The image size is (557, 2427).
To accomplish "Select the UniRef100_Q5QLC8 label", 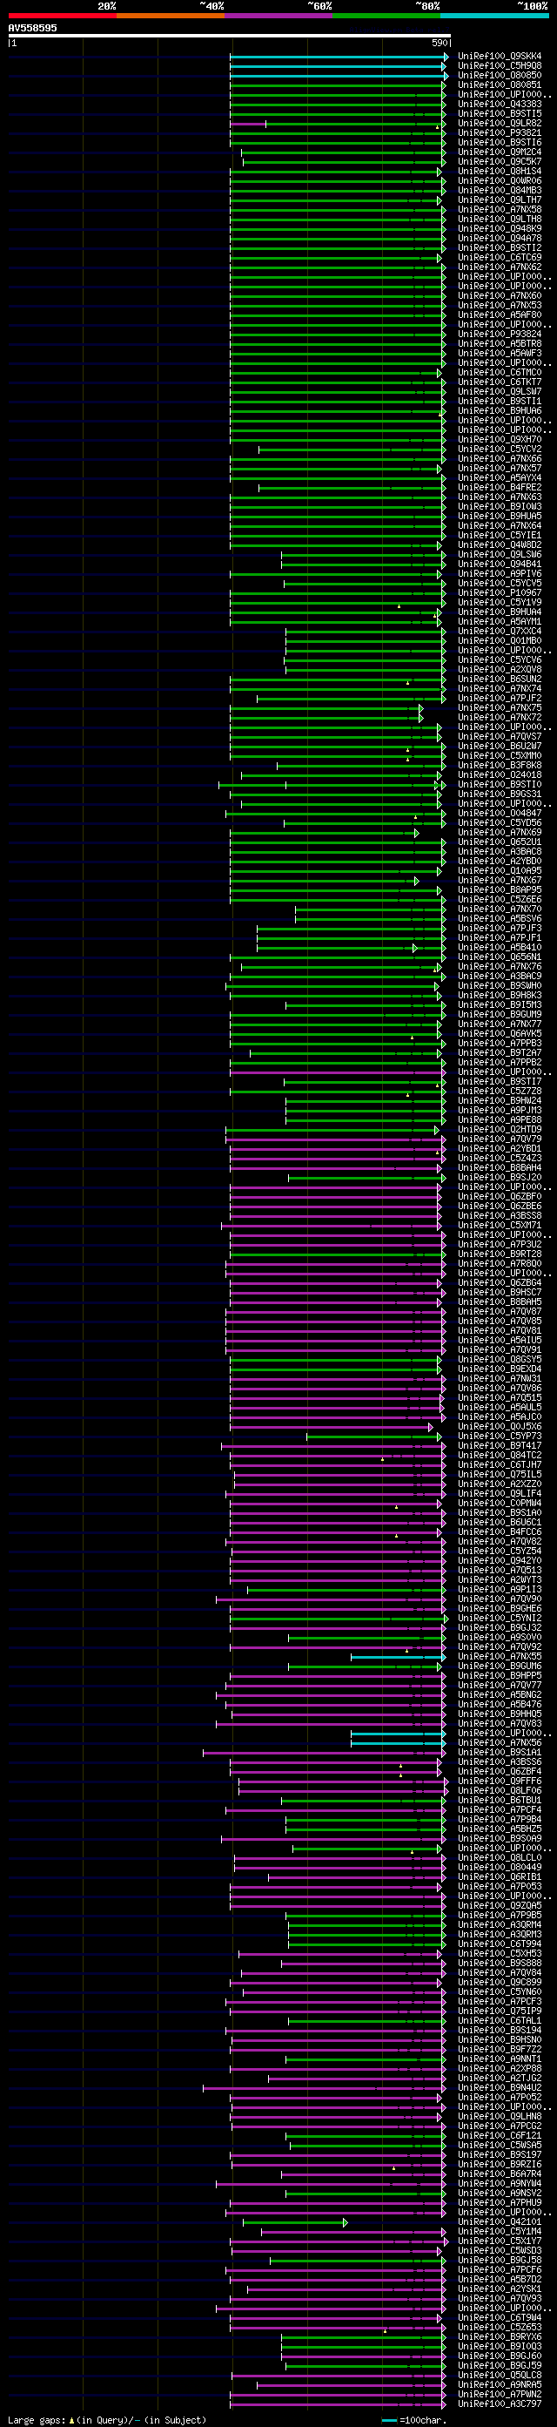I will coord(500,2377).
